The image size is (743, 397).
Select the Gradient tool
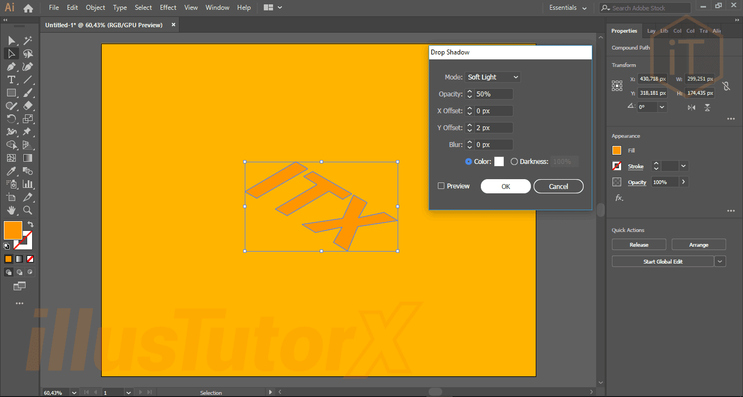point(28,158)
